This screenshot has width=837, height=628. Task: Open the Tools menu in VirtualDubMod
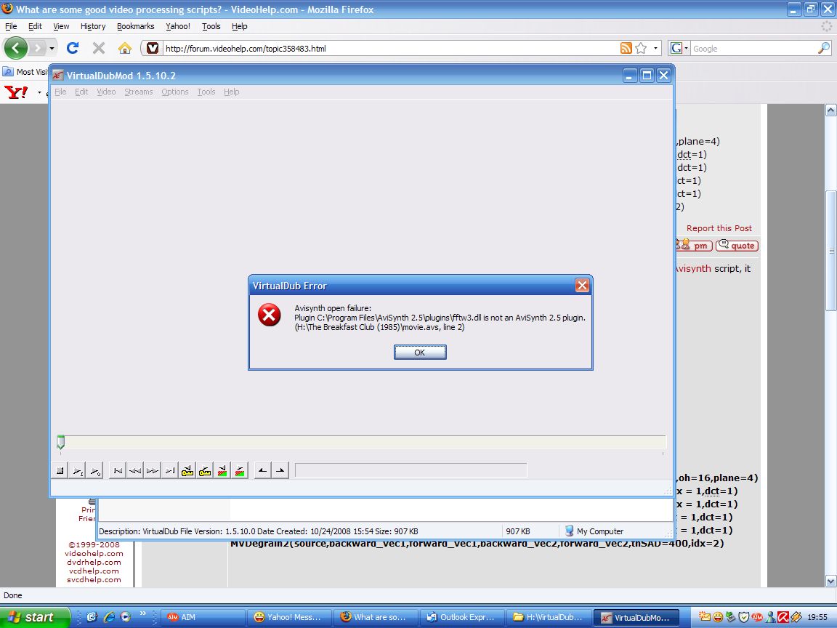(x=206, y=92)
